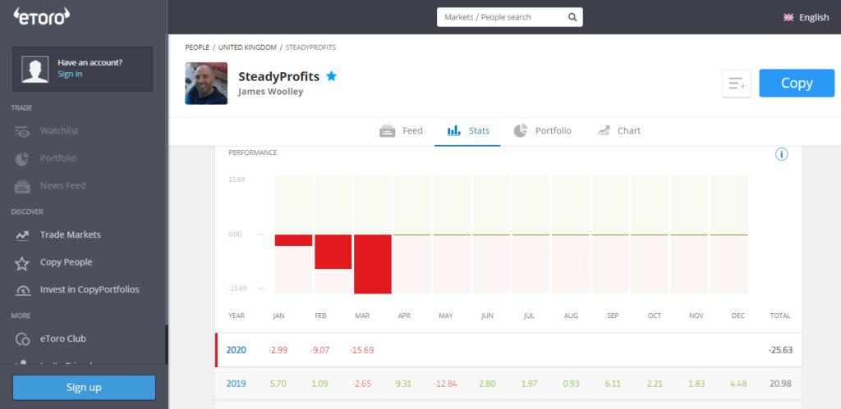
Task: Click the Portfolio pie icon in sidebar
Action: tap(22, 158)
